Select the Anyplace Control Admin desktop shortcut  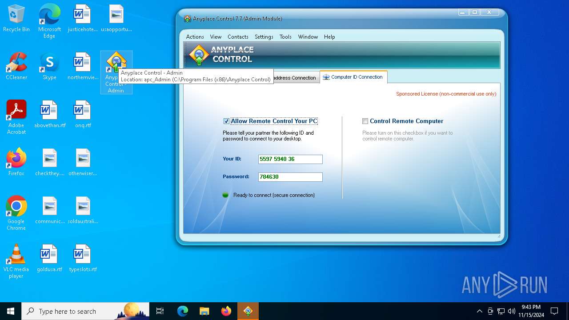116,72
